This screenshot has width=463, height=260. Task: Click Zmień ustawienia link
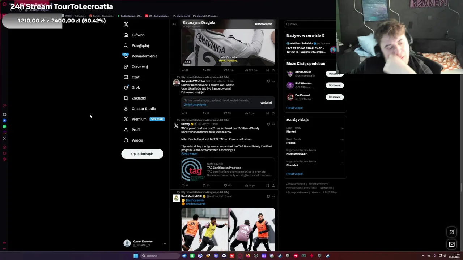[195, 105]
